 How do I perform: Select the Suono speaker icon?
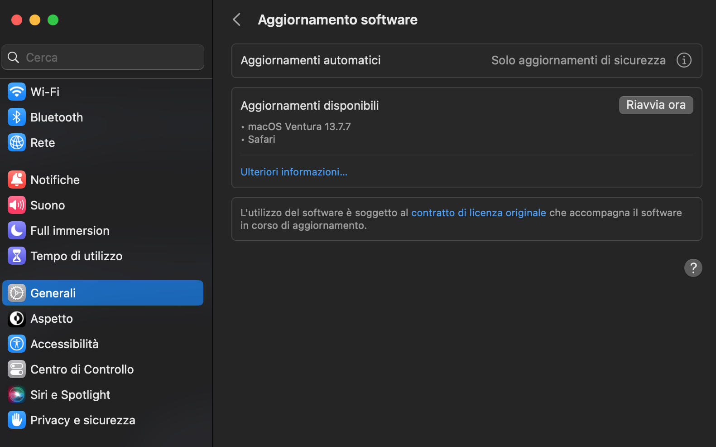click(x=17, y=205)
